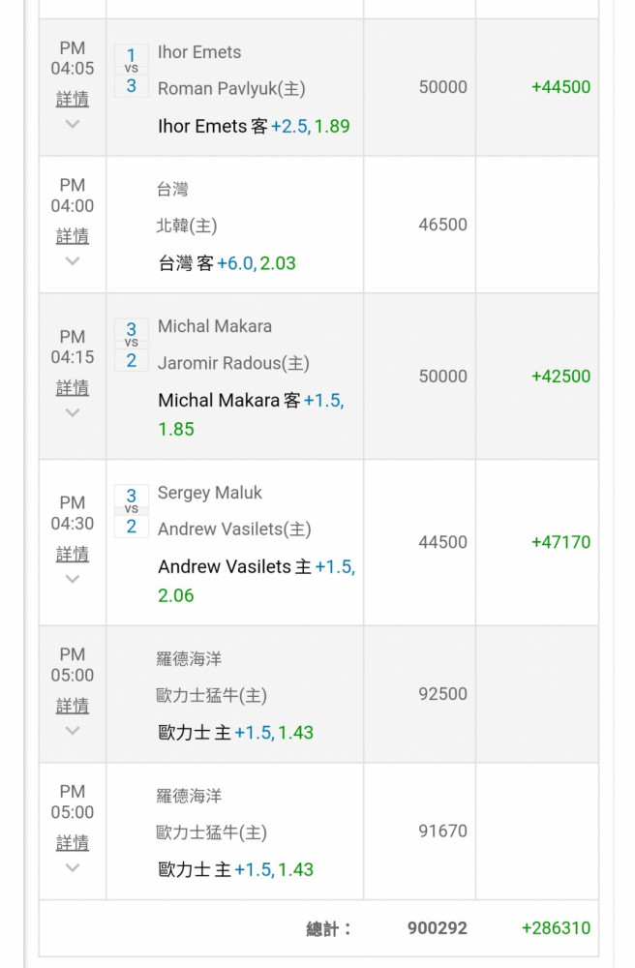
Task: Expand chevron of 91670 stake row
Action: 73,868
